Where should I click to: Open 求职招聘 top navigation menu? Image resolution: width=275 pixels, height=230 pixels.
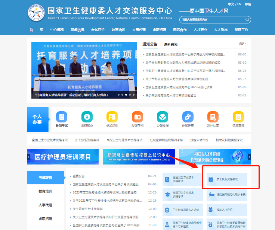click(160, 30)
